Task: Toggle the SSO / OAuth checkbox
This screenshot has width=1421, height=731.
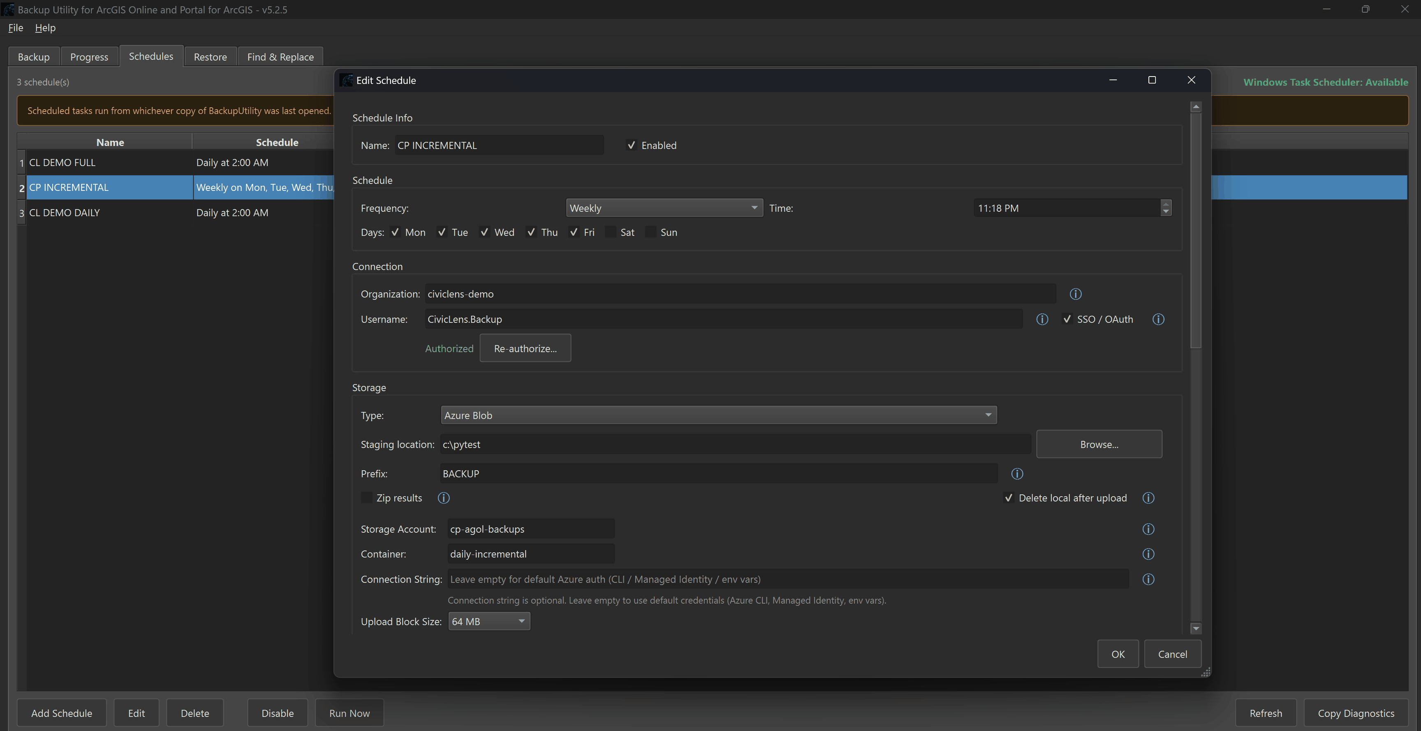Action: click(1067, 320)
